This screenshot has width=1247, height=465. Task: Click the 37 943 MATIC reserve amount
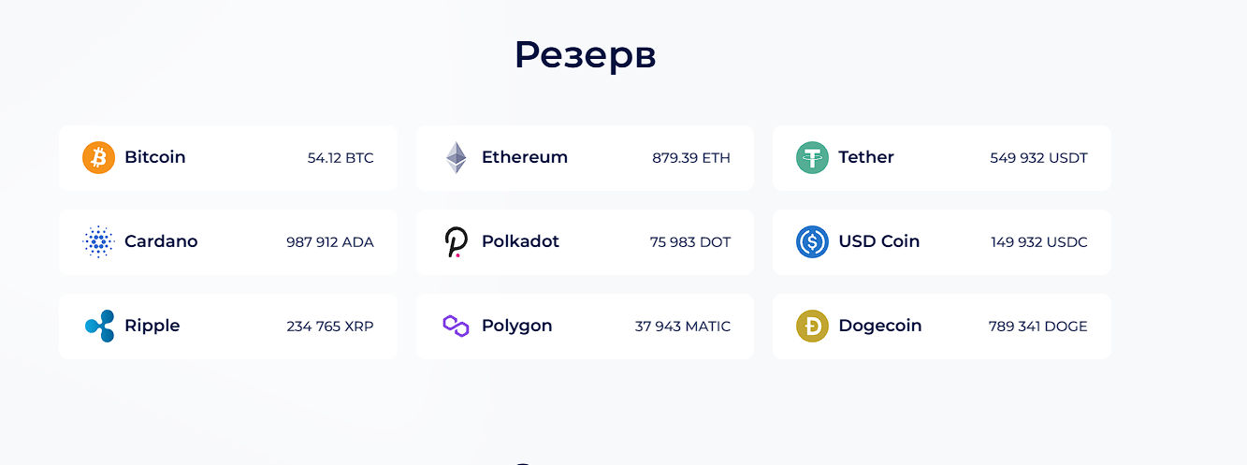(683, 327)
